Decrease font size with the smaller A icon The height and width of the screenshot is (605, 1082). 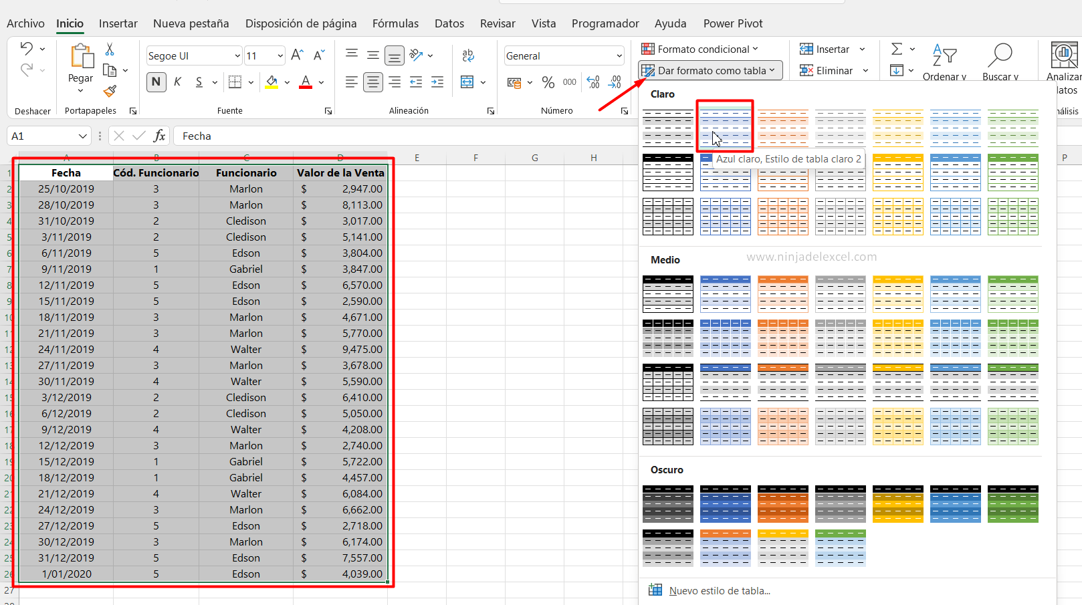[319, 55]
